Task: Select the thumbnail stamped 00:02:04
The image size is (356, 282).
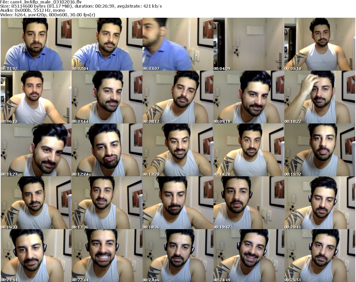Action: [107, 44]
